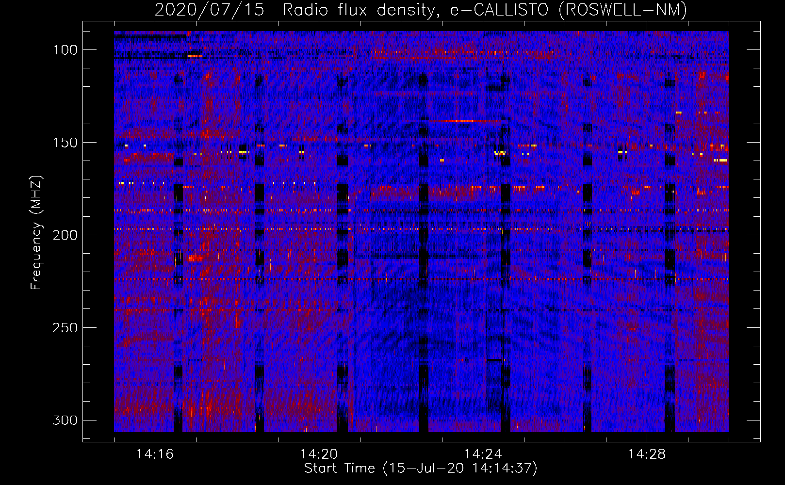Click the '100' frequency tick label
Screen dimensions: 785x485
click(65, 50)
